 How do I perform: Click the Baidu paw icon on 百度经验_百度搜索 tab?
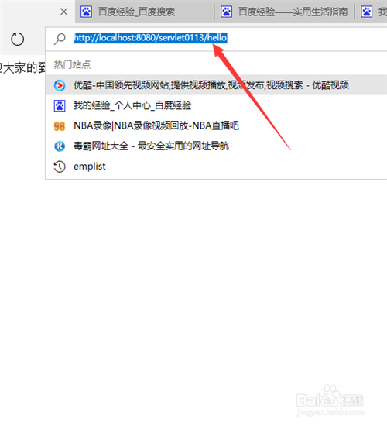tap(87, 12)
